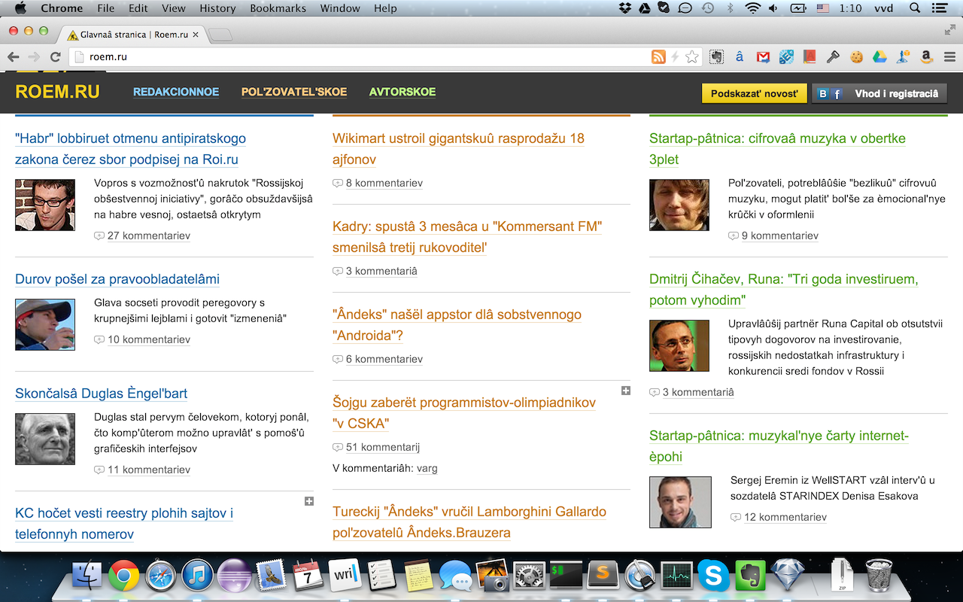The image size is (963, 602).
Task: Open Activity Monitor from the dock
Action: coord(676,576)
